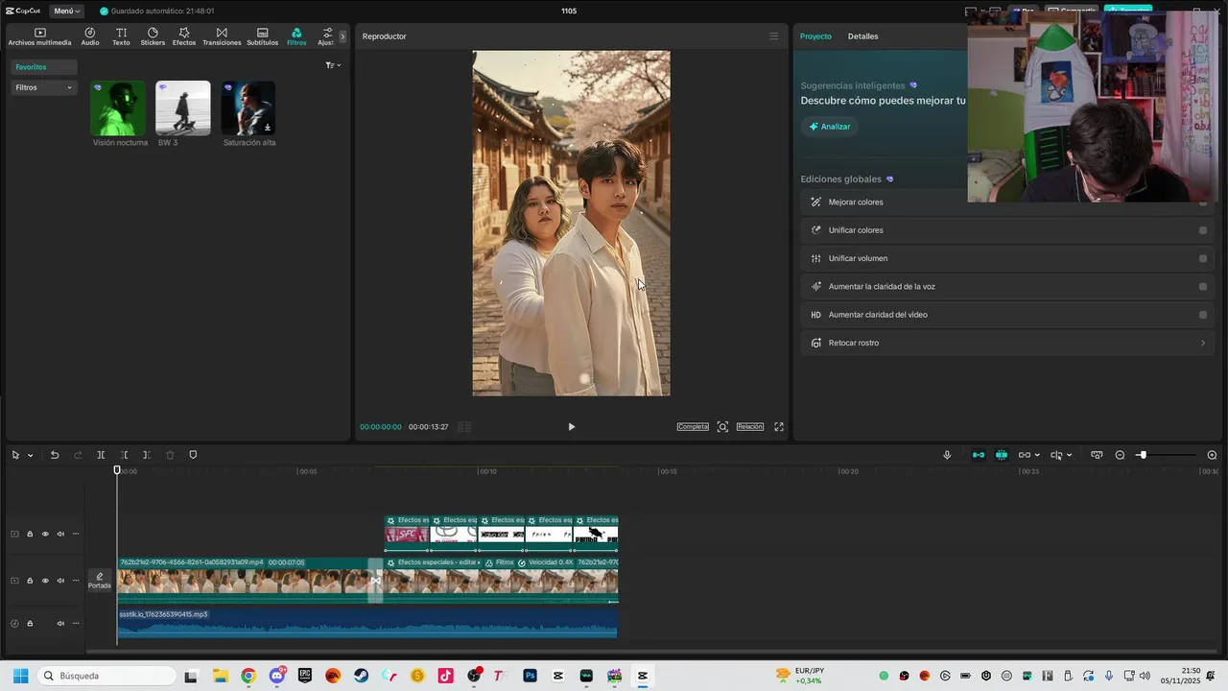Lock the upper effects track
1228x691 pixels.
30,535
